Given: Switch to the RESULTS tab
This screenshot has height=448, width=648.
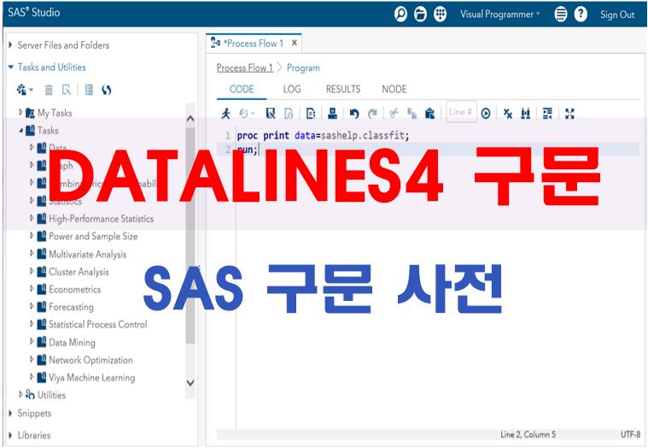Looking at the screenshot, I should [x=343, y=89].
